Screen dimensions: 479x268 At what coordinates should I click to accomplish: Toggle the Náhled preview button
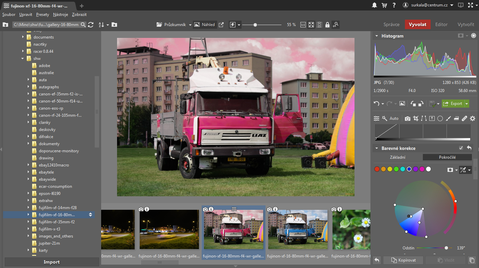pyautogui.click(x=205, y=24)
